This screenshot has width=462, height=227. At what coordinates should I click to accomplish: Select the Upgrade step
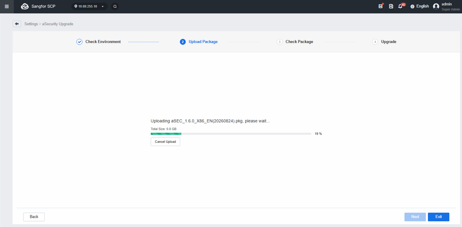click(x=384, y=42)
